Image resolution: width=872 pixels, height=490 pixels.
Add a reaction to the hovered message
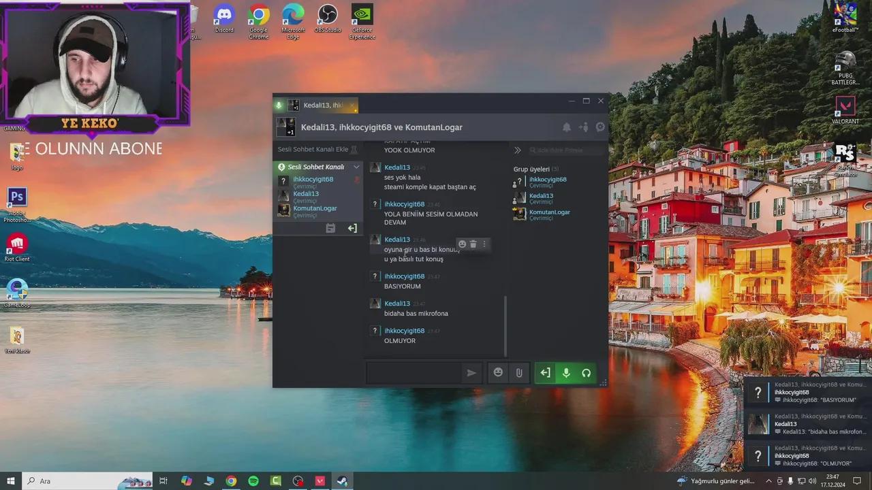(x=462, y=244)
